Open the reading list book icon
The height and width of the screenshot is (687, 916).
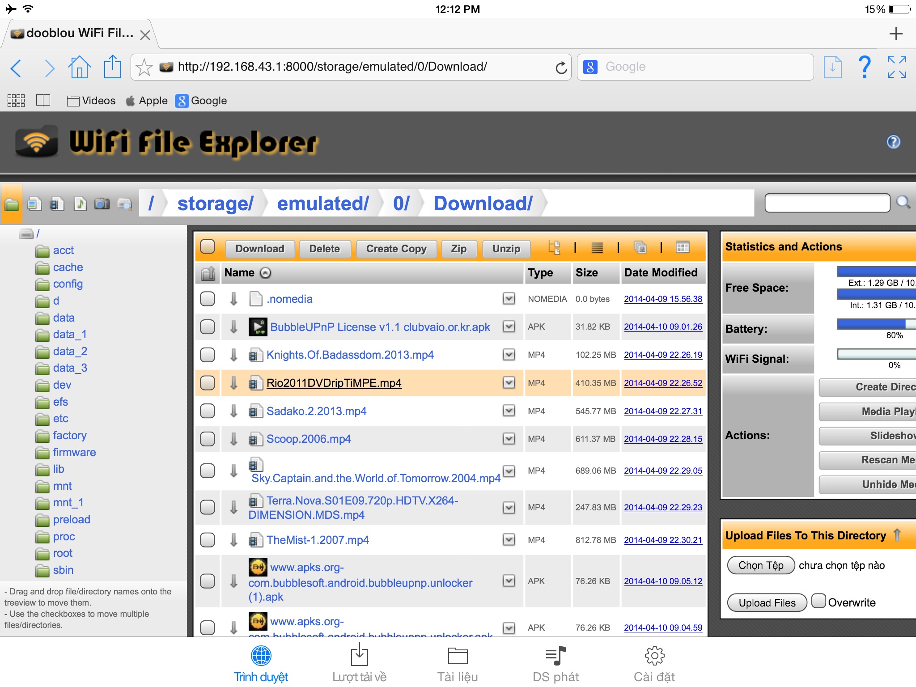pos(43,101)
